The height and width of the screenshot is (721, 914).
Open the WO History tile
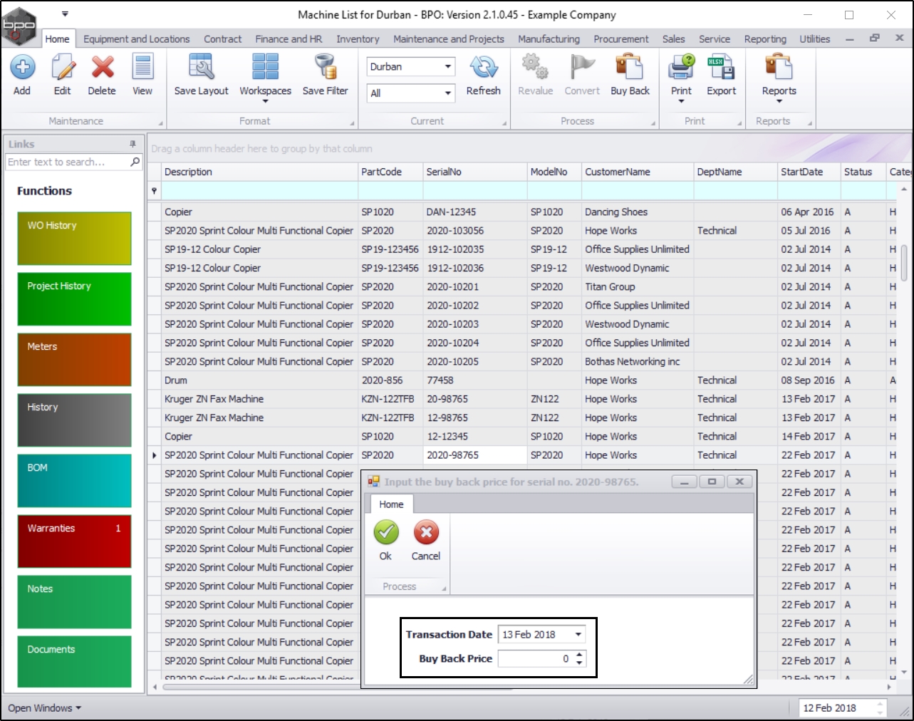74,238
